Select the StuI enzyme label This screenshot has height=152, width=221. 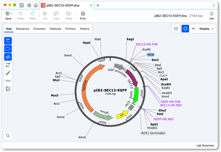56,80
